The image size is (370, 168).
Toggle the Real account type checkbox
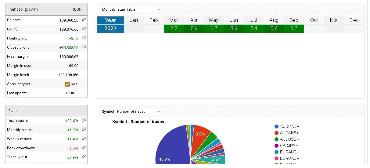click(x=67, y=84)
